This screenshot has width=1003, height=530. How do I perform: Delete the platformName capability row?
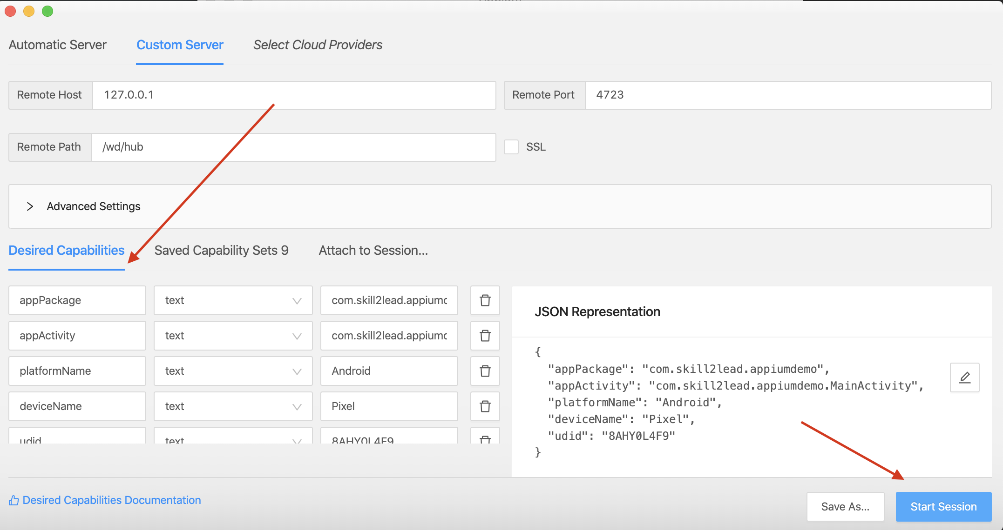coord(485,371)
